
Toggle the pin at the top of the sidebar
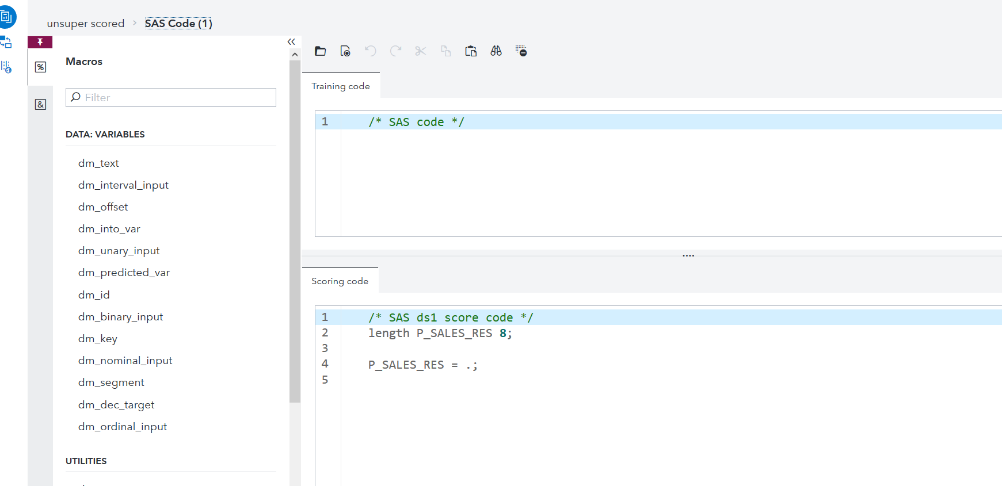40,42
